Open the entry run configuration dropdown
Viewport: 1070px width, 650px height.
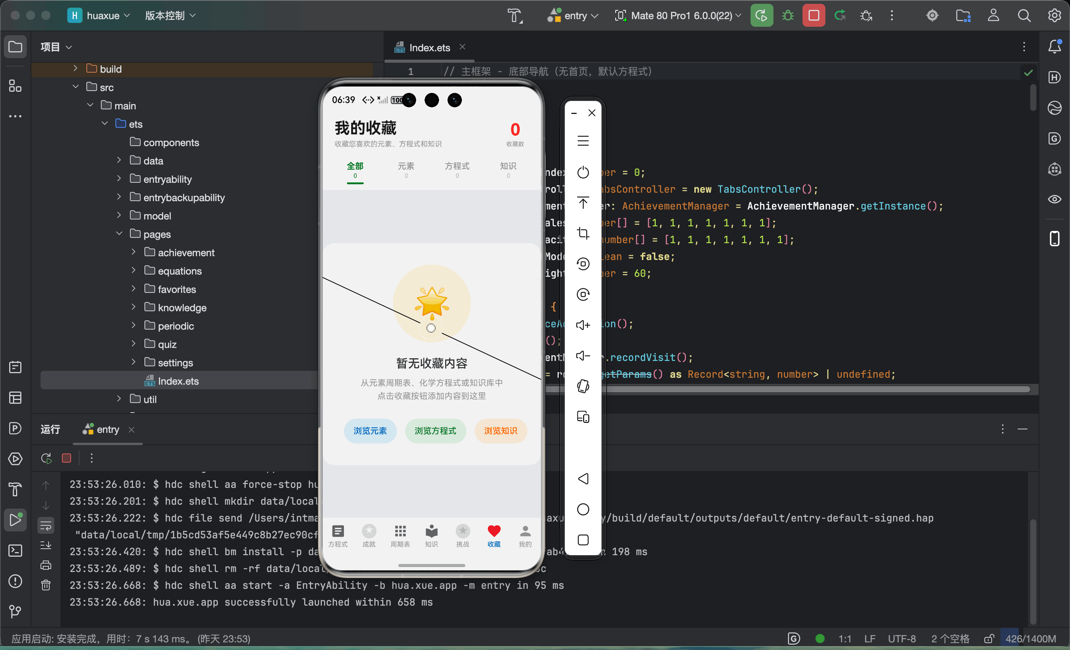coord(573,16)
